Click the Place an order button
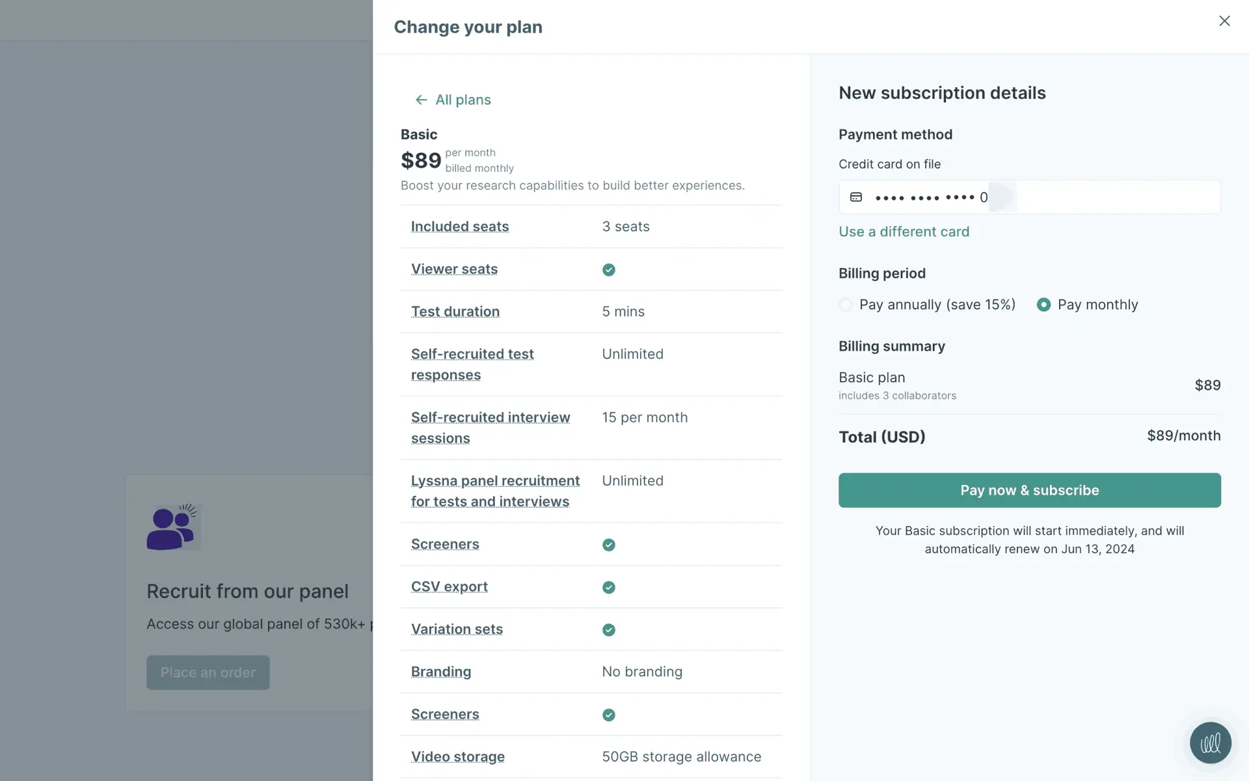 pyautogui.click(x=208, y=672)
